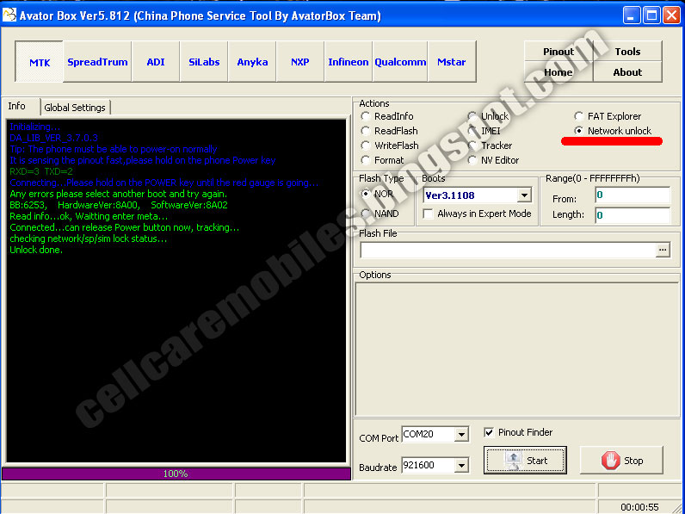This screenshot has width=685, height=514.
Task: Switch to the SpreadTrum platform tab
Action: (97, 62)
